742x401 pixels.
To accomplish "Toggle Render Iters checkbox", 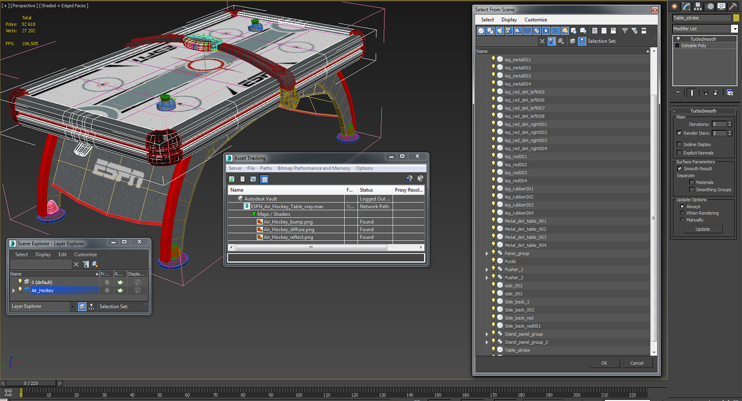I will point(679,133).
